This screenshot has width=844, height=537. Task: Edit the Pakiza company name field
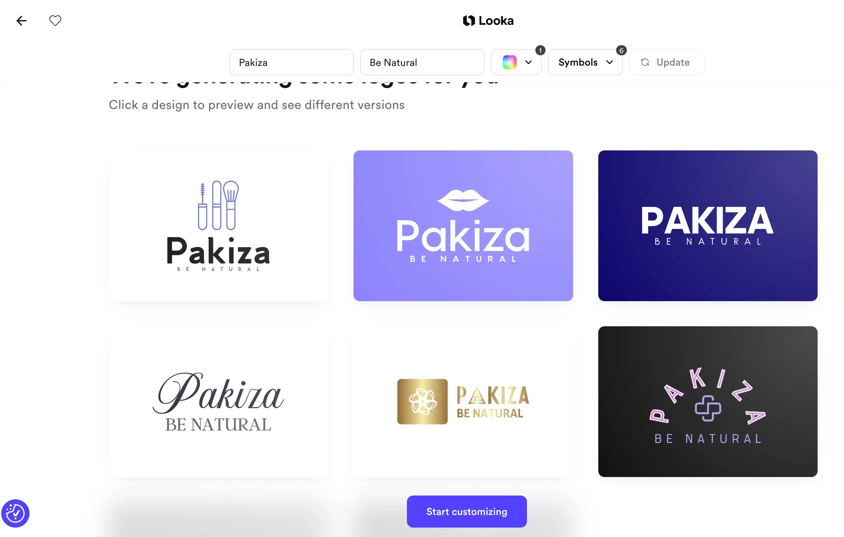291,62
